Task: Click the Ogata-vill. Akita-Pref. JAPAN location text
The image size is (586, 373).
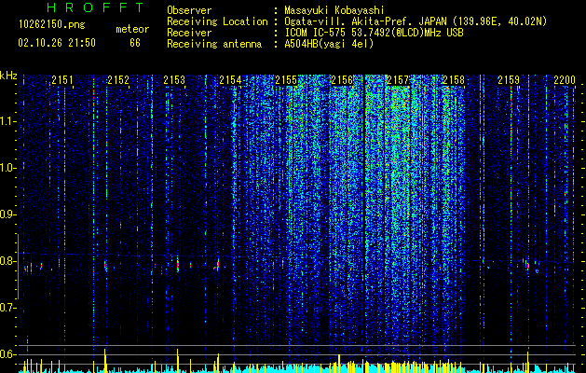Action: click(416, 21)
